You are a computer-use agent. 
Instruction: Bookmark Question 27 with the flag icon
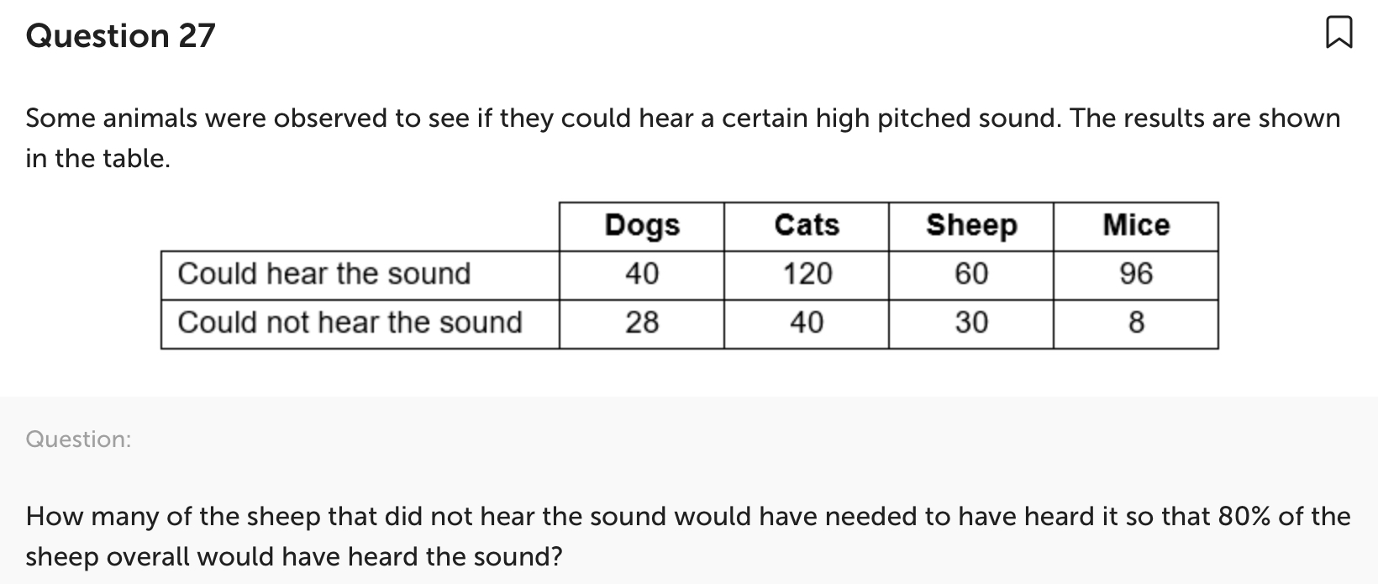point(1339,34)
